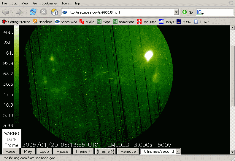Click the 3.000s exposure label

[143, 145]
